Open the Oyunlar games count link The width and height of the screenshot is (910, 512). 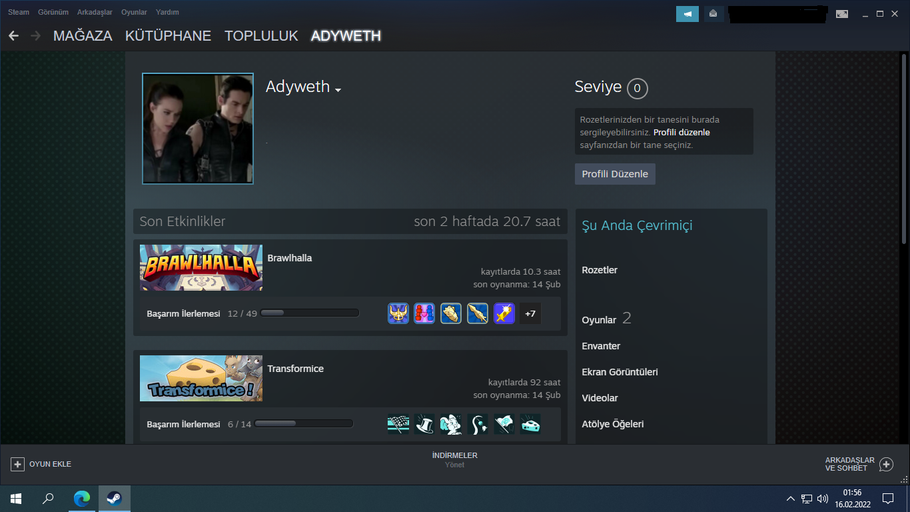point(606,319)
